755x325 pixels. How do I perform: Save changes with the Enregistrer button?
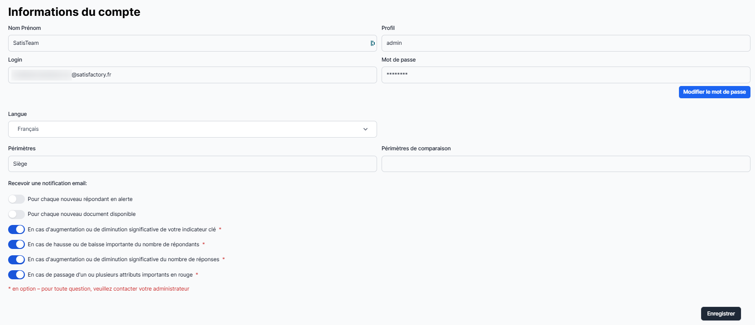coord(721,314)
